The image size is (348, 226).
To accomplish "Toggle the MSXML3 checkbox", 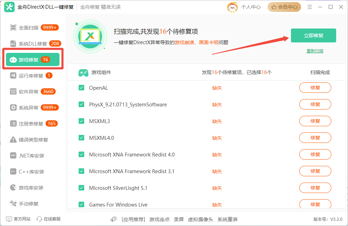I will click(81, 121).
